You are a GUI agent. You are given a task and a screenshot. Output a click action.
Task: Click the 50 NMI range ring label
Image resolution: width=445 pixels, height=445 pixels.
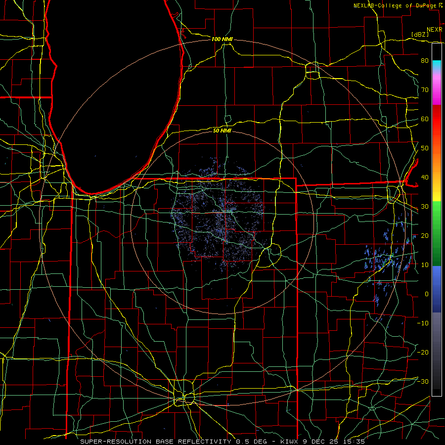pyautogui.click(x=222, y=131)
